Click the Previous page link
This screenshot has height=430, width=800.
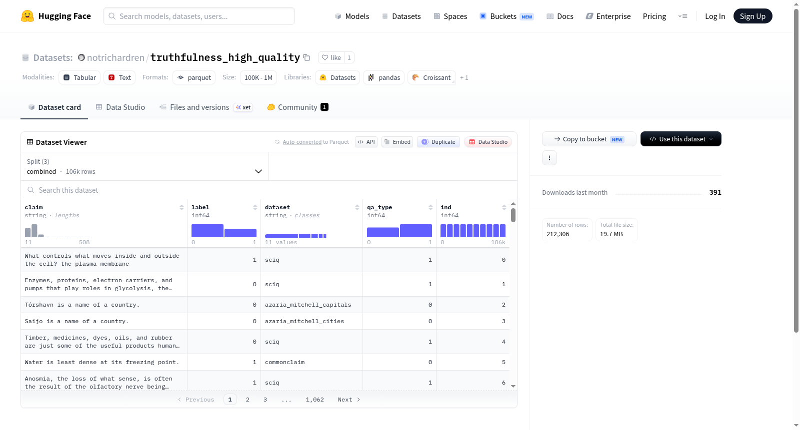click(196, 400)
